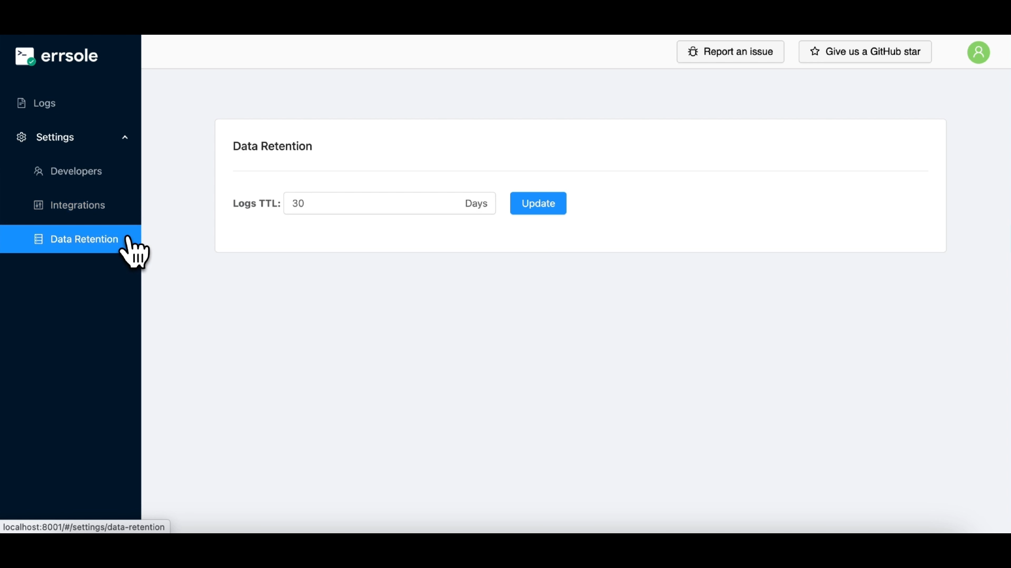Click the Developers people icon
The width and height of the screenshot is (1011, 568).
pos(38,171)
